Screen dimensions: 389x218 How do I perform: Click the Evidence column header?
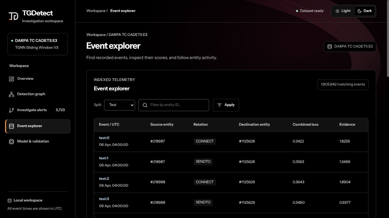coord(347,125)
